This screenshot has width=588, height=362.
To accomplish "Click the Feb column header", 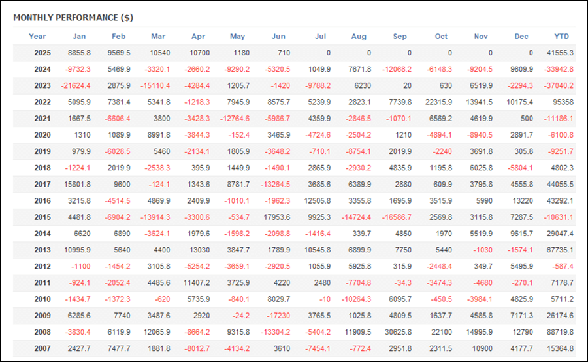I will tap(118, 37).
